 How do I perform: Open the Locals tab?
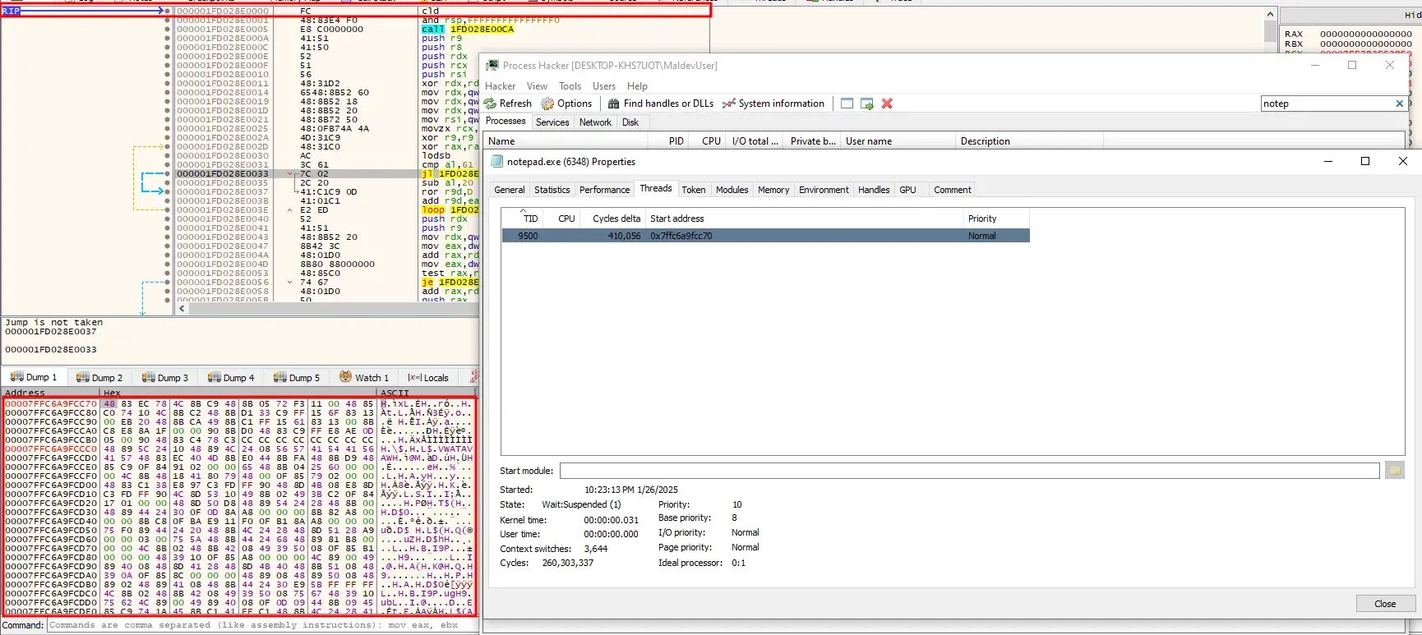428,378
